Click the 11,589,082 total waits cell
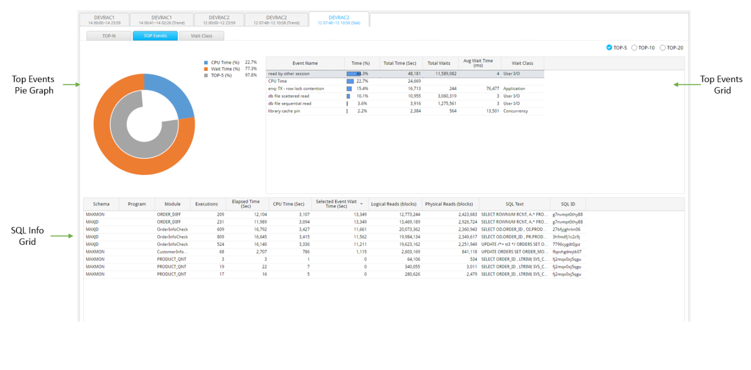This screenshot has height=370, width=751. click(440, 73)
